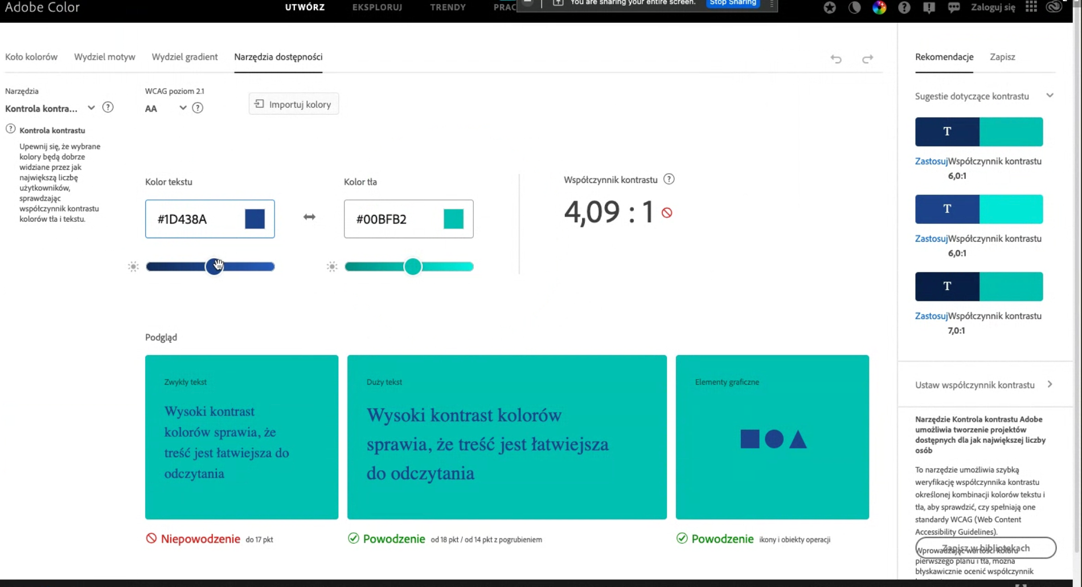This screenshot has height=587, width=1082.
Task: Open WCAG level AA dropdown
Action: 166,108
